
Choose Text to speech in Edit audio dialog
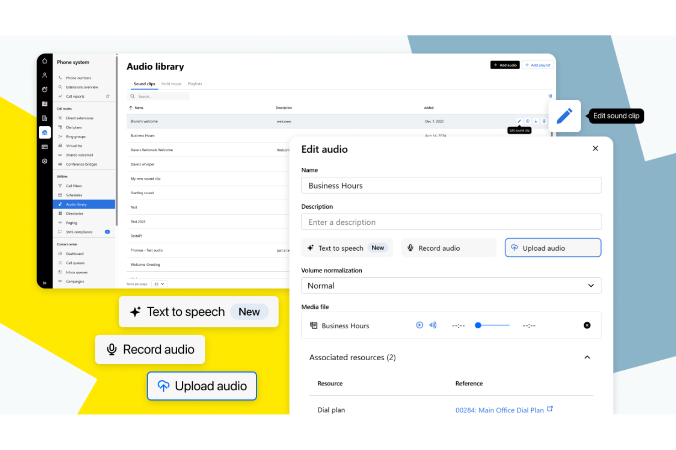point(347,248)
